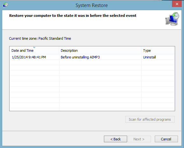Click Scan for affected programs
This screenshot has height=148, width=184.
tap(150, 119)
